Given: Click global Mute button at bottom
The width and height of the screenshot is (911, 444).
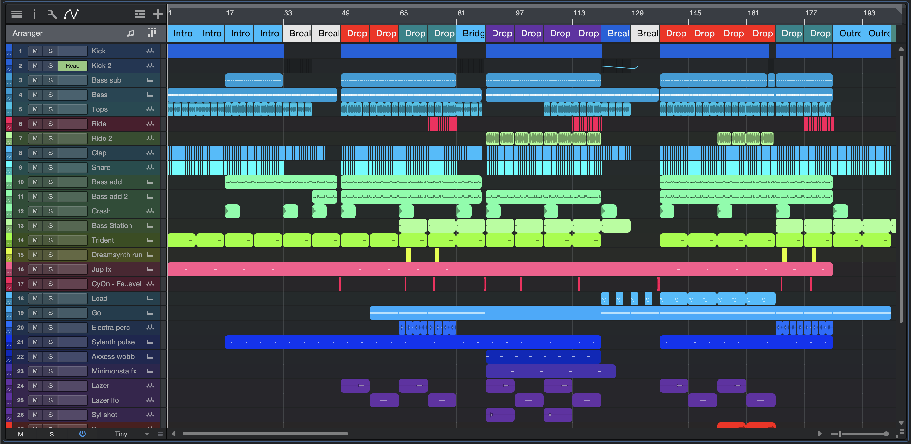Looking at the screenshot, I should (x=21, y=434).
